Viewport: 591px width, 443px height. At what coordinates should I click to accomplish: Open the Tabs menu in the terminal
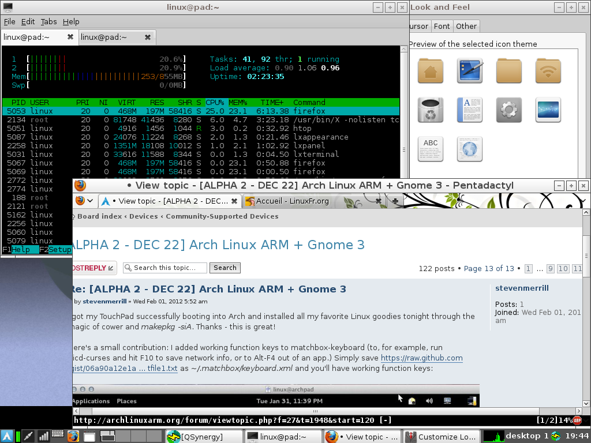48,21
